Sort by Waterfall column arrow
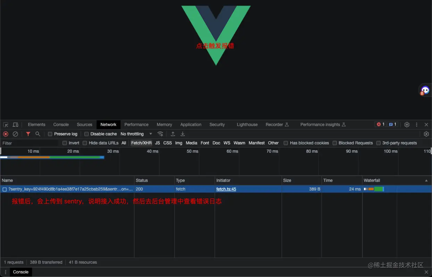The width and height of the screenshot is (432, 277). click(x=426, y=181)
